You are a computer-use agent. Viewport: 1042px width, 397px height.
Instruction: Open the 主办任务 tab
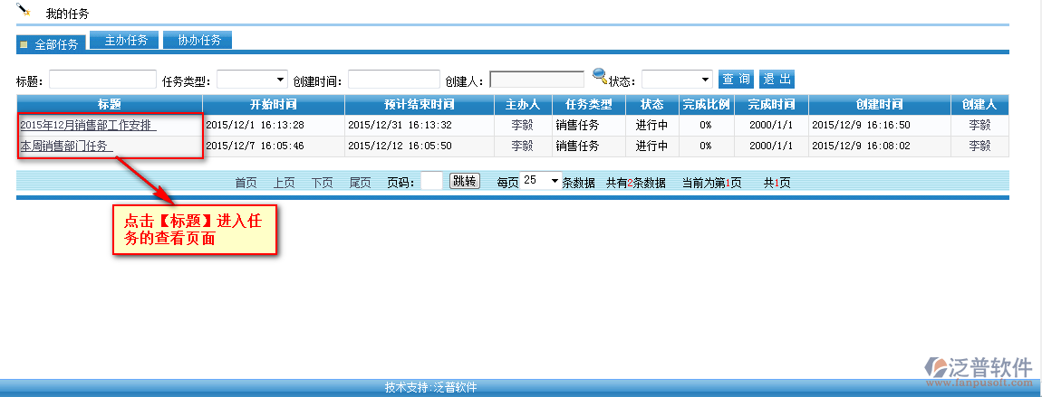point(125,40)
